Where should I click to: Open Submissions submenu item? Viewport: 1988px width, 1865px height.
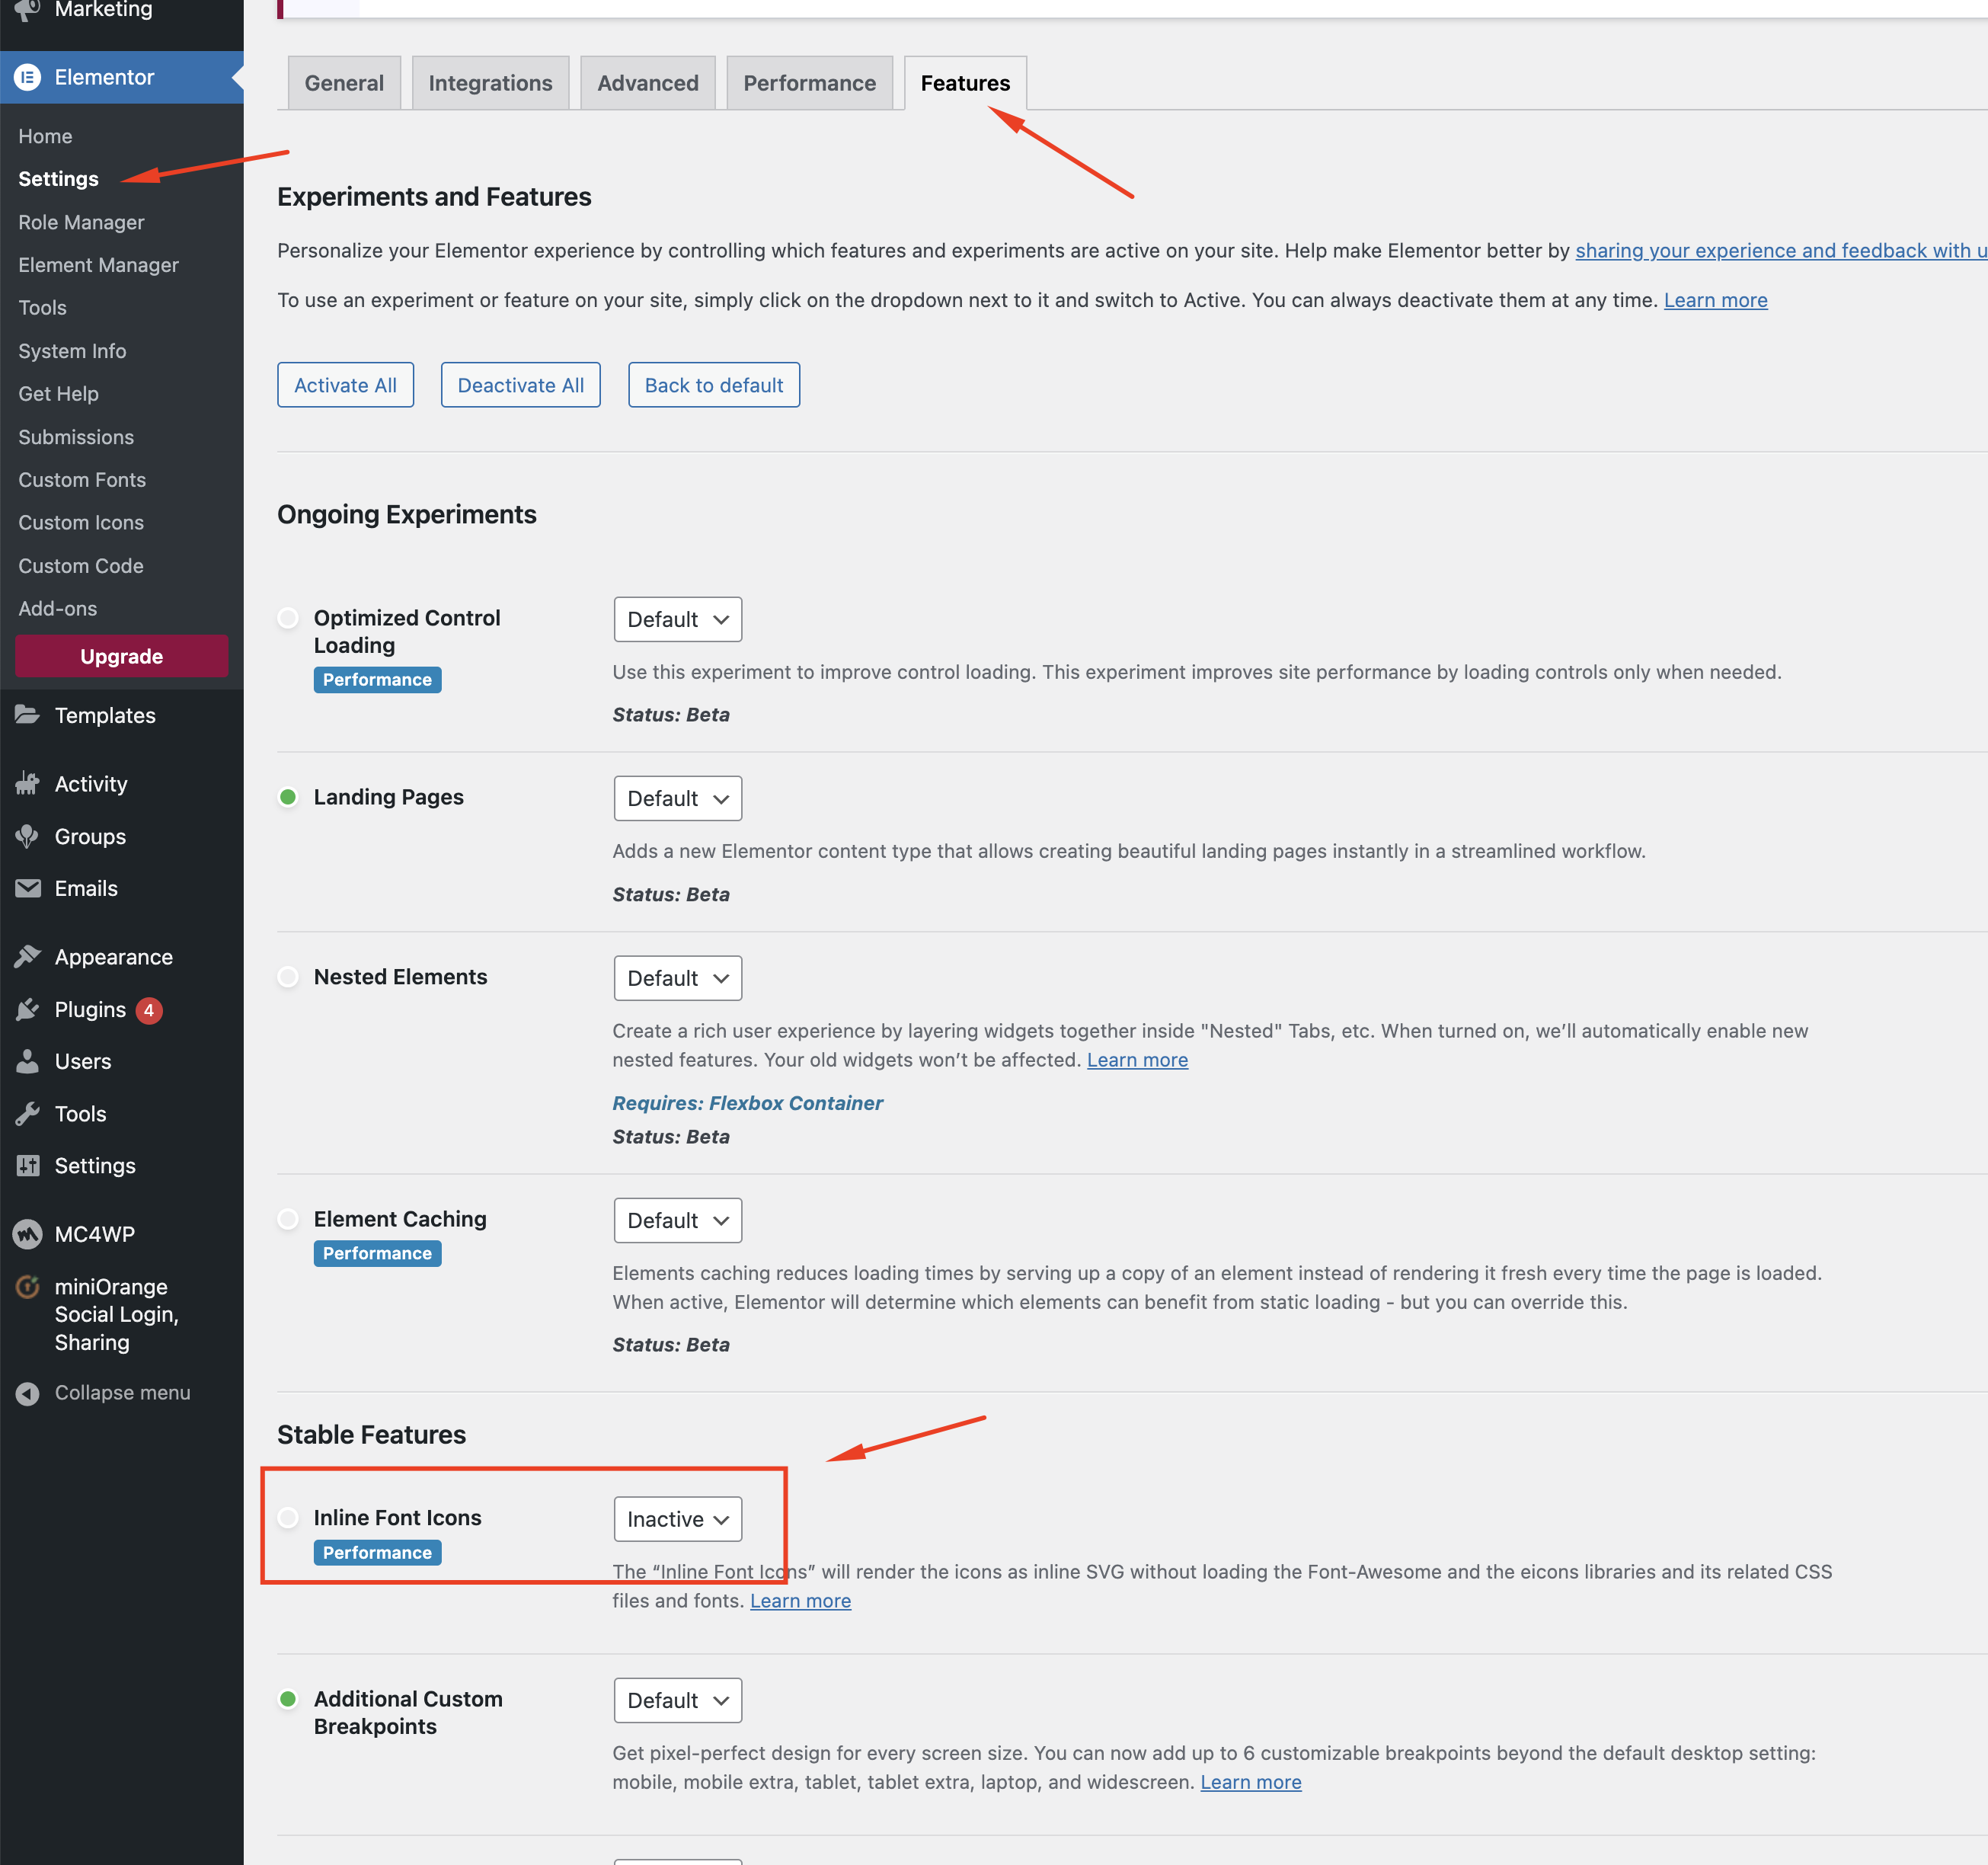click(x=76, y=437)
